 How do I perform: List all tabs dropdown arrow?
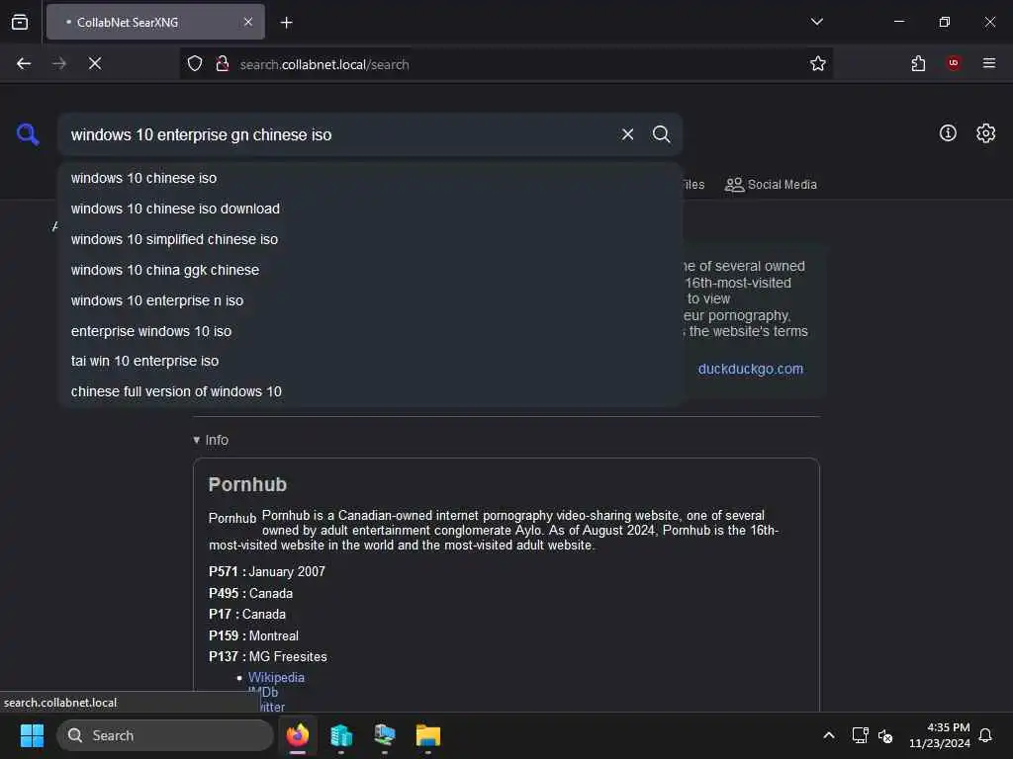coord(816,22)
